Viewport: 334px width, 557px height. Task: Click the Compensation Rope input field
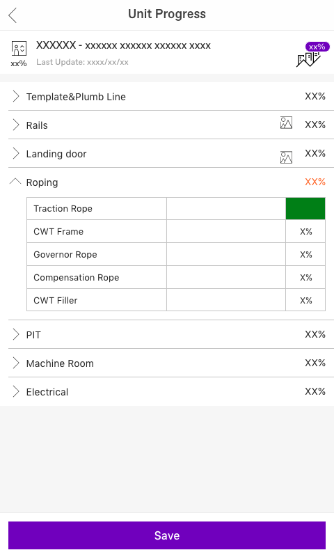click(x=226, y=277)
